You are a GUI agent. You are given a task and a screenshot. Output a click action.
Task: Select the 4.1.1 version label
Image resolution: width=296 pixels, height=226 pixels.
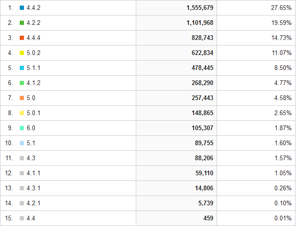33,173
